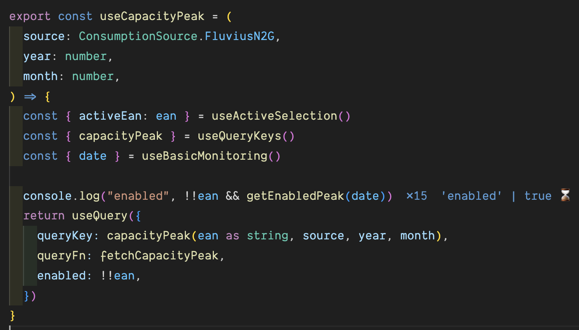Click the final closing yellow brace

12,315
